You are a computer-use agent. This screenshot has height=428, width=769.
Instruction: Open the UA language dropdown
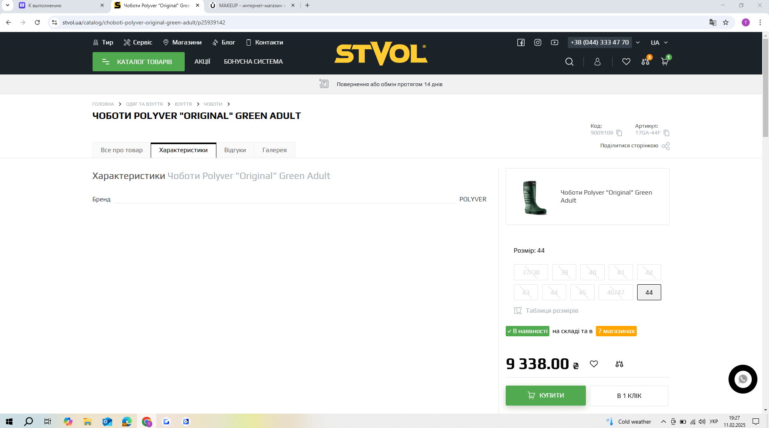click(659, 42)
